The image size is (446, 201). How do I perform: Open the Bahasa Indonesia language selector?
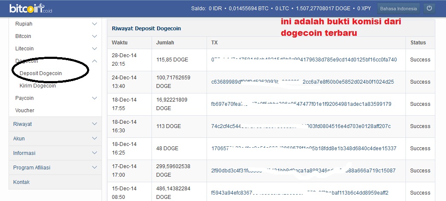coord(399,9)
